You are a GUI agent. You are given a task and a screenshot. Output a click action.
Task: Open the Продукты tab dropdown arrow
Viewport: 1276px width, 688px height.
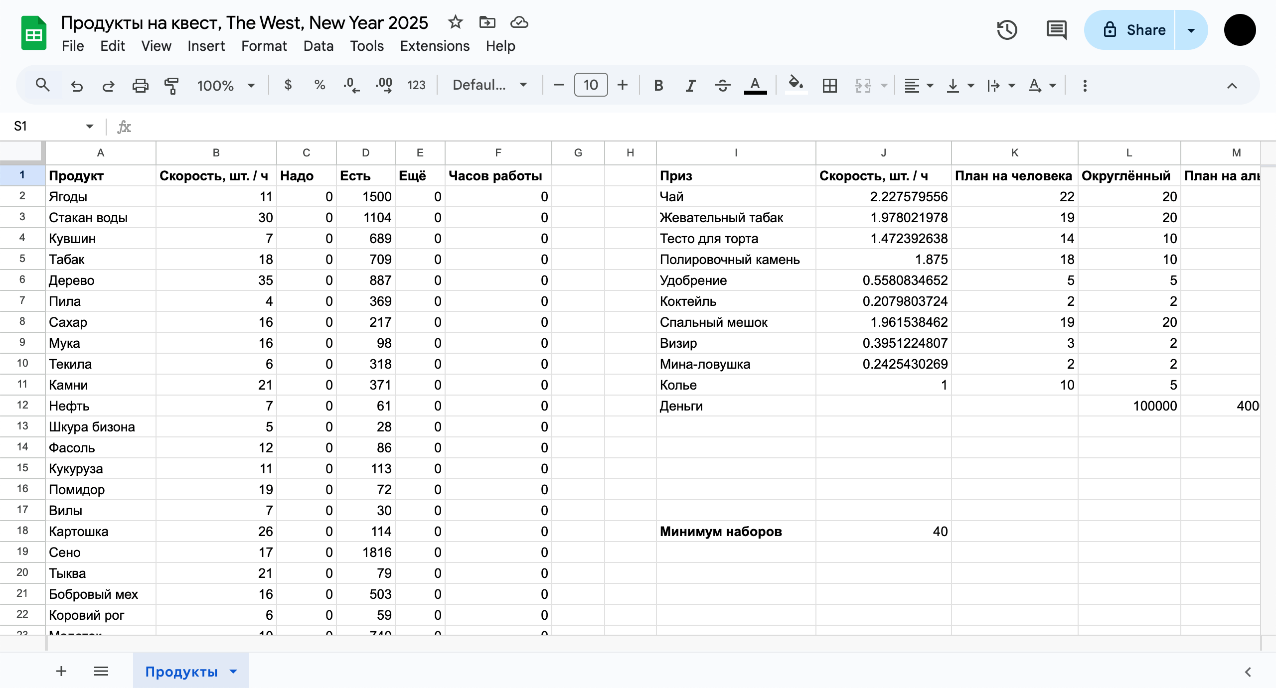(x=233, y=672)
